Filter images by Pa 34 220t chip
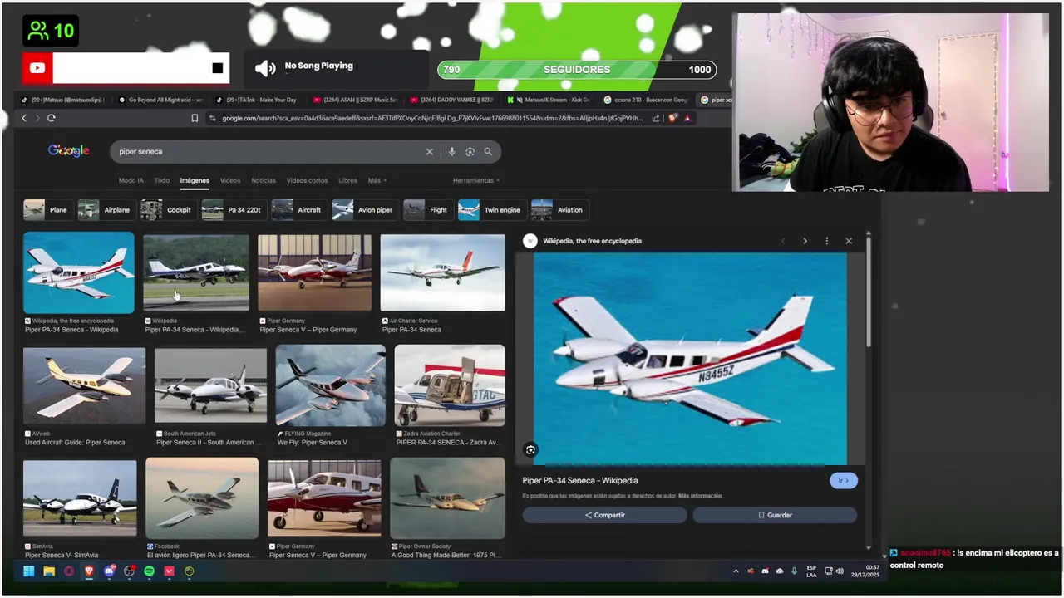 tap(233, 210)
